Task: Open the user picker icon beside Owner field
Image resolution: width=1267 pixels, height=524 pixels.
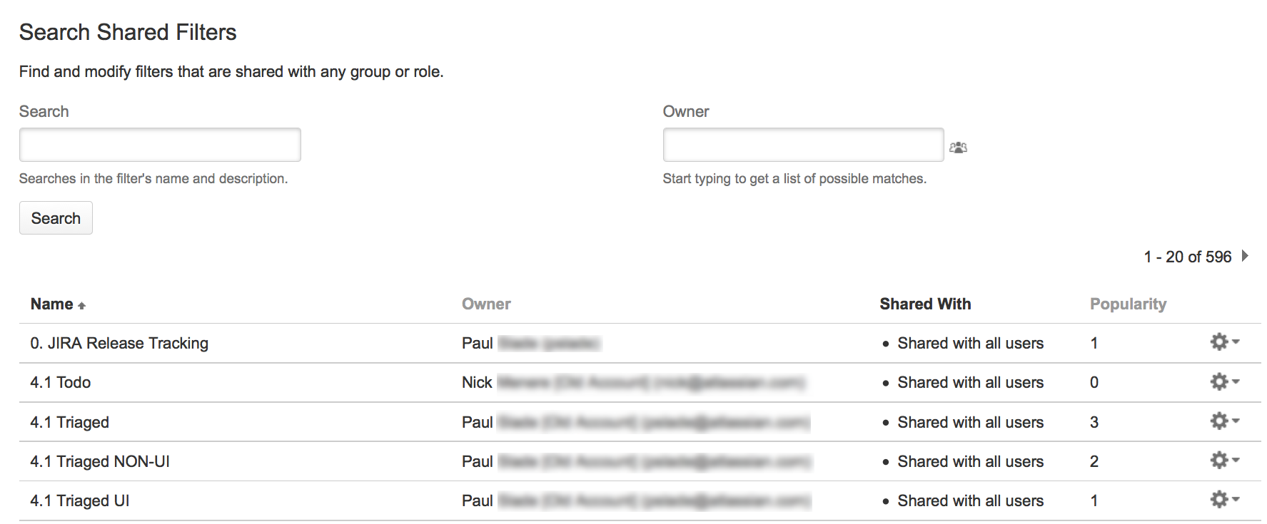Action: (x=958, y=148)
